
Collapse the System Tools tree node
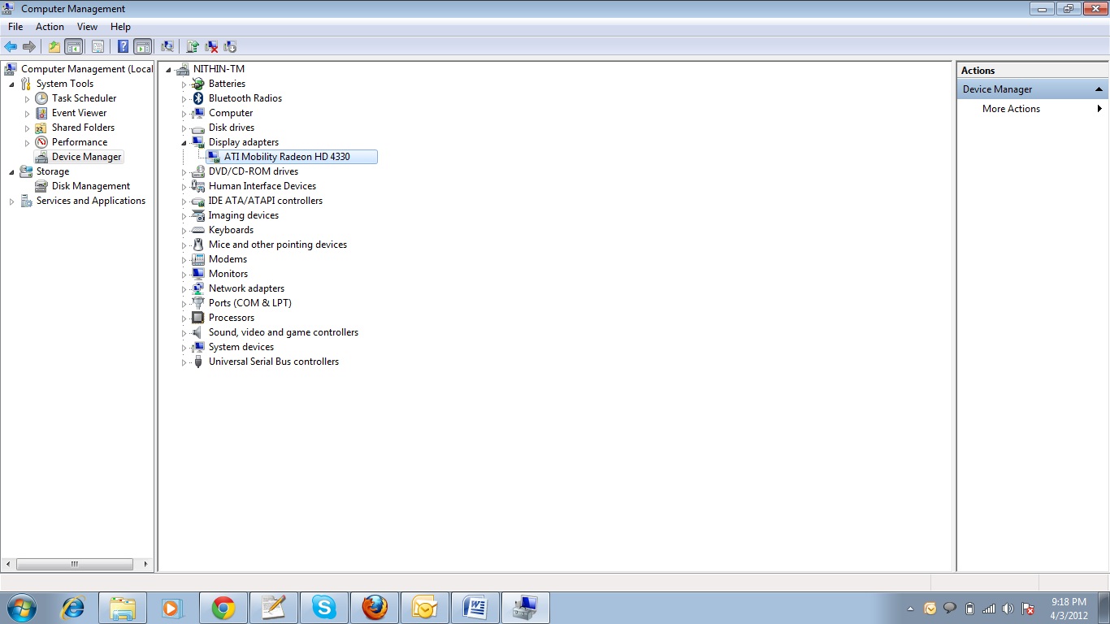pyautogui.click(x=11, y=84)
